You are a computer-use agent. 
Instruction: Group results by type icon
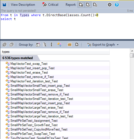click(59, 45)
